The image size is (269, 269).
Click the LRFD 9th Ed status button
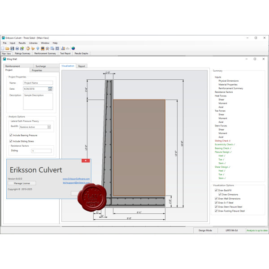232,230
